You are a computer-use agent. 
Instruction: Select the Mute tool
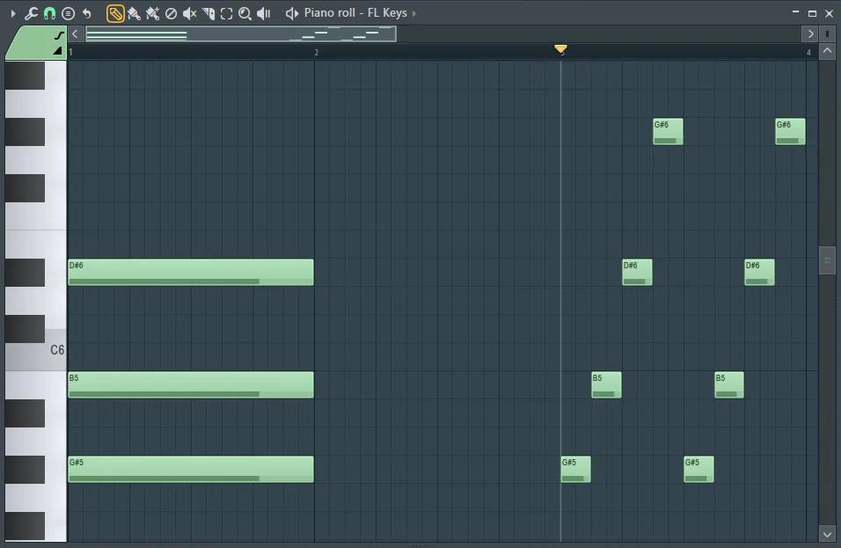coord(189,13)
